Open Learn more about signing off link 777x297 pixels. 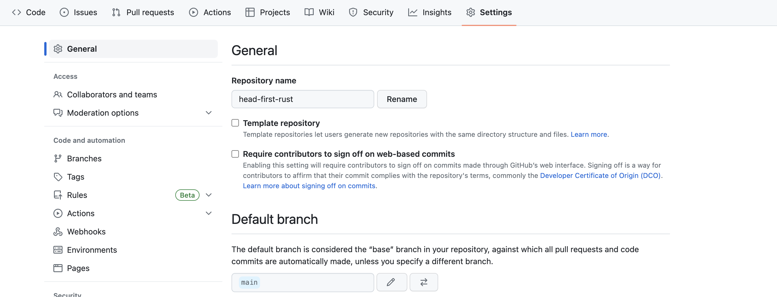tap(309, 186)
